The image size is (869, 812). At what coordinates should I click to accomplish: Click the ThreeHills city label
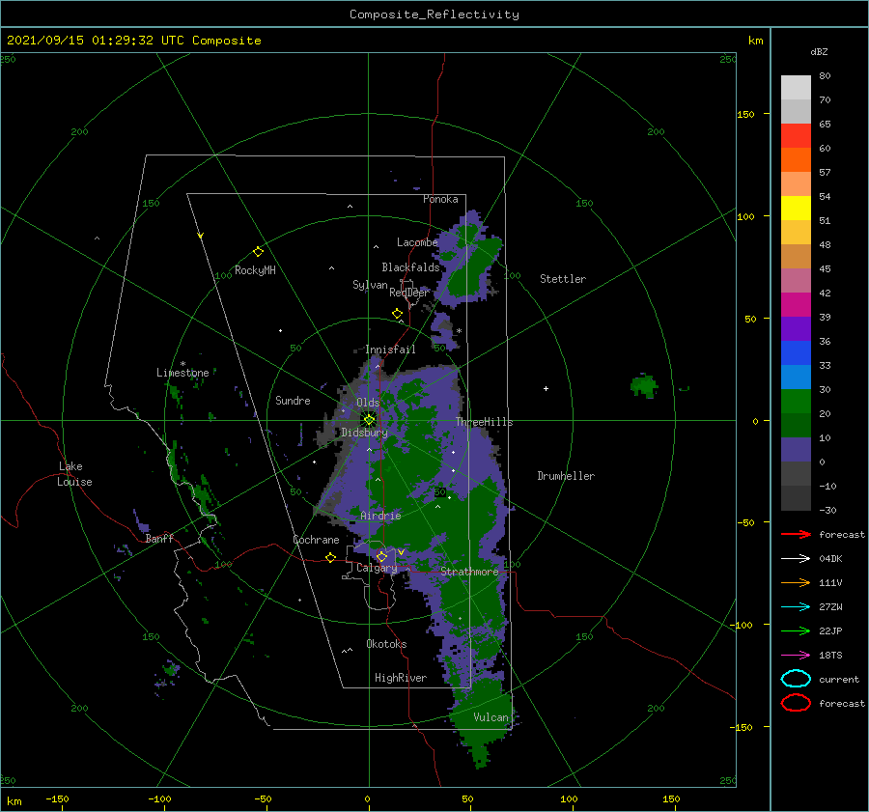pos(485,422)
